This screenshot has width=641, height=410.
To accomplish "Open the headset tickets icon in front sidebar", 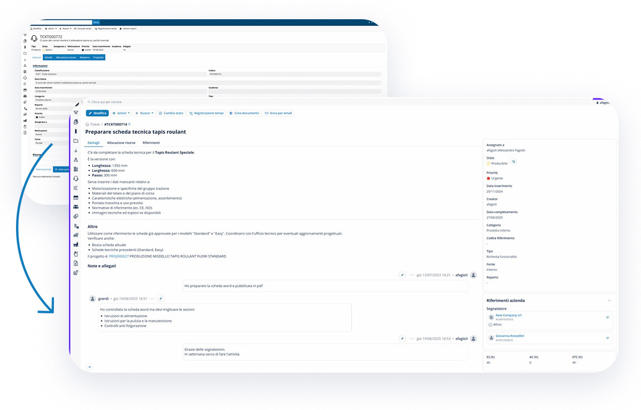I will [x=76, y=179].
